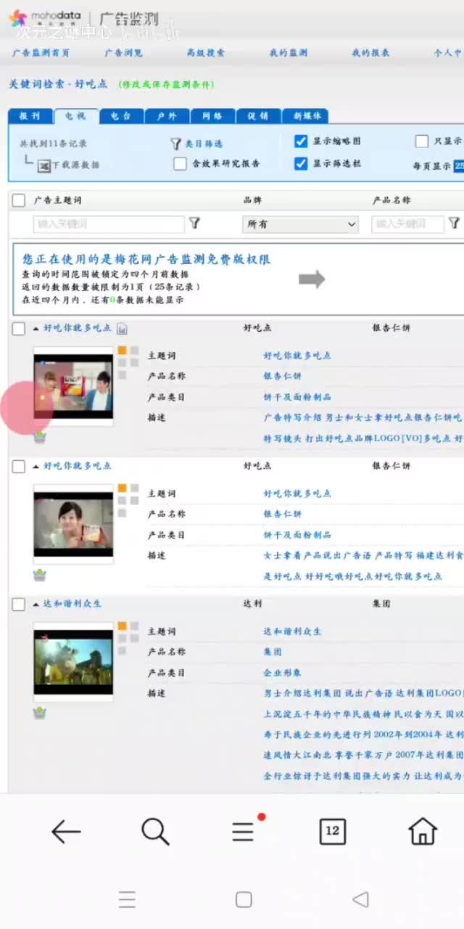
Task: Click 饼干及面粉制品 link in the first ad details
Action: tap(297, 397)
